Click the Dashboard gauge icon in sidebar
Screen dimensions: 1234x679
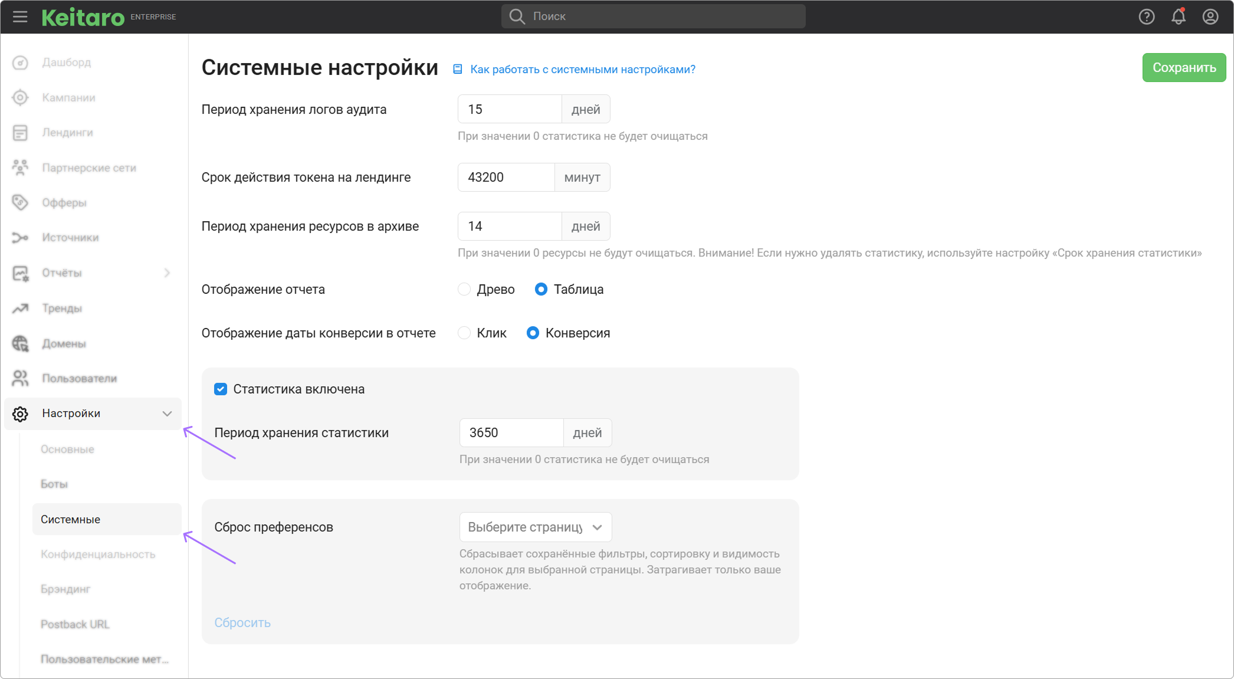pyautogui.click(x=20, y=63)
